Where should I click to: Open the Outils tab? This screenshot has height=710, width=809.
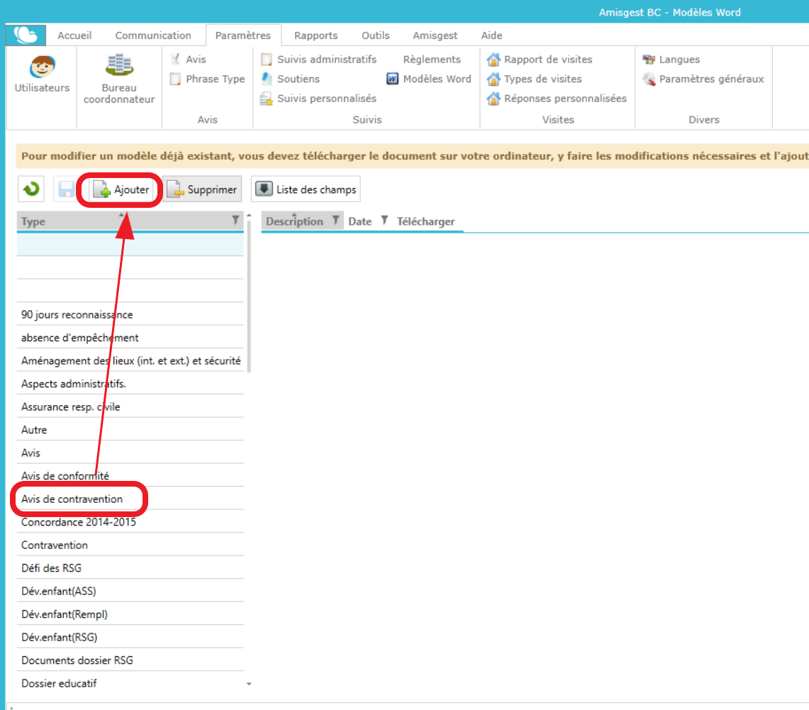coord(376,35)
